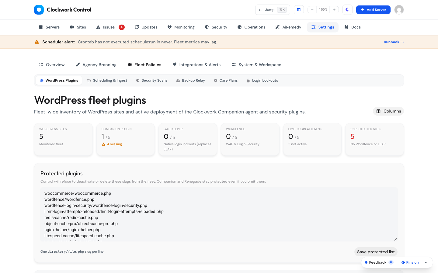Open AiRemedy from the nav bar
This screenshot has height=273, width=438.
(288, 27)
